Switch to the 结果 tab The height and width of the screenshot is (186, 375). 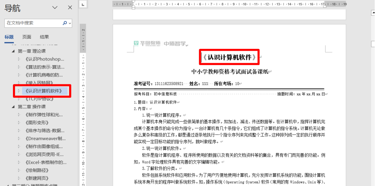44,37
